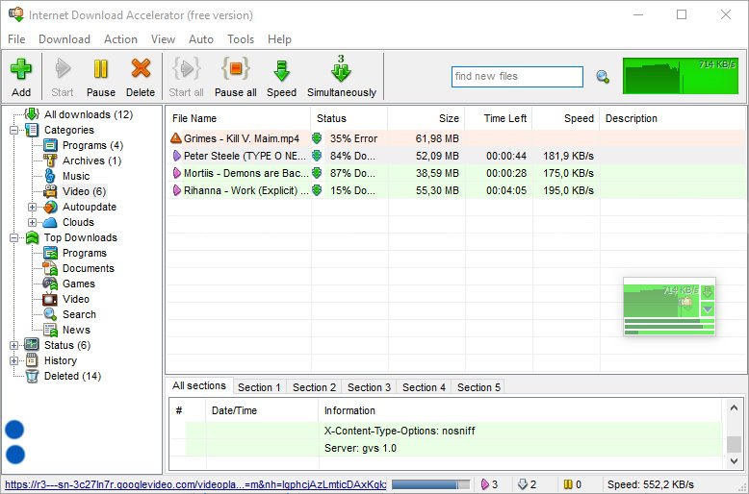Expand the Status (6) node
The image size is (749, 494).
click(14, 345)
